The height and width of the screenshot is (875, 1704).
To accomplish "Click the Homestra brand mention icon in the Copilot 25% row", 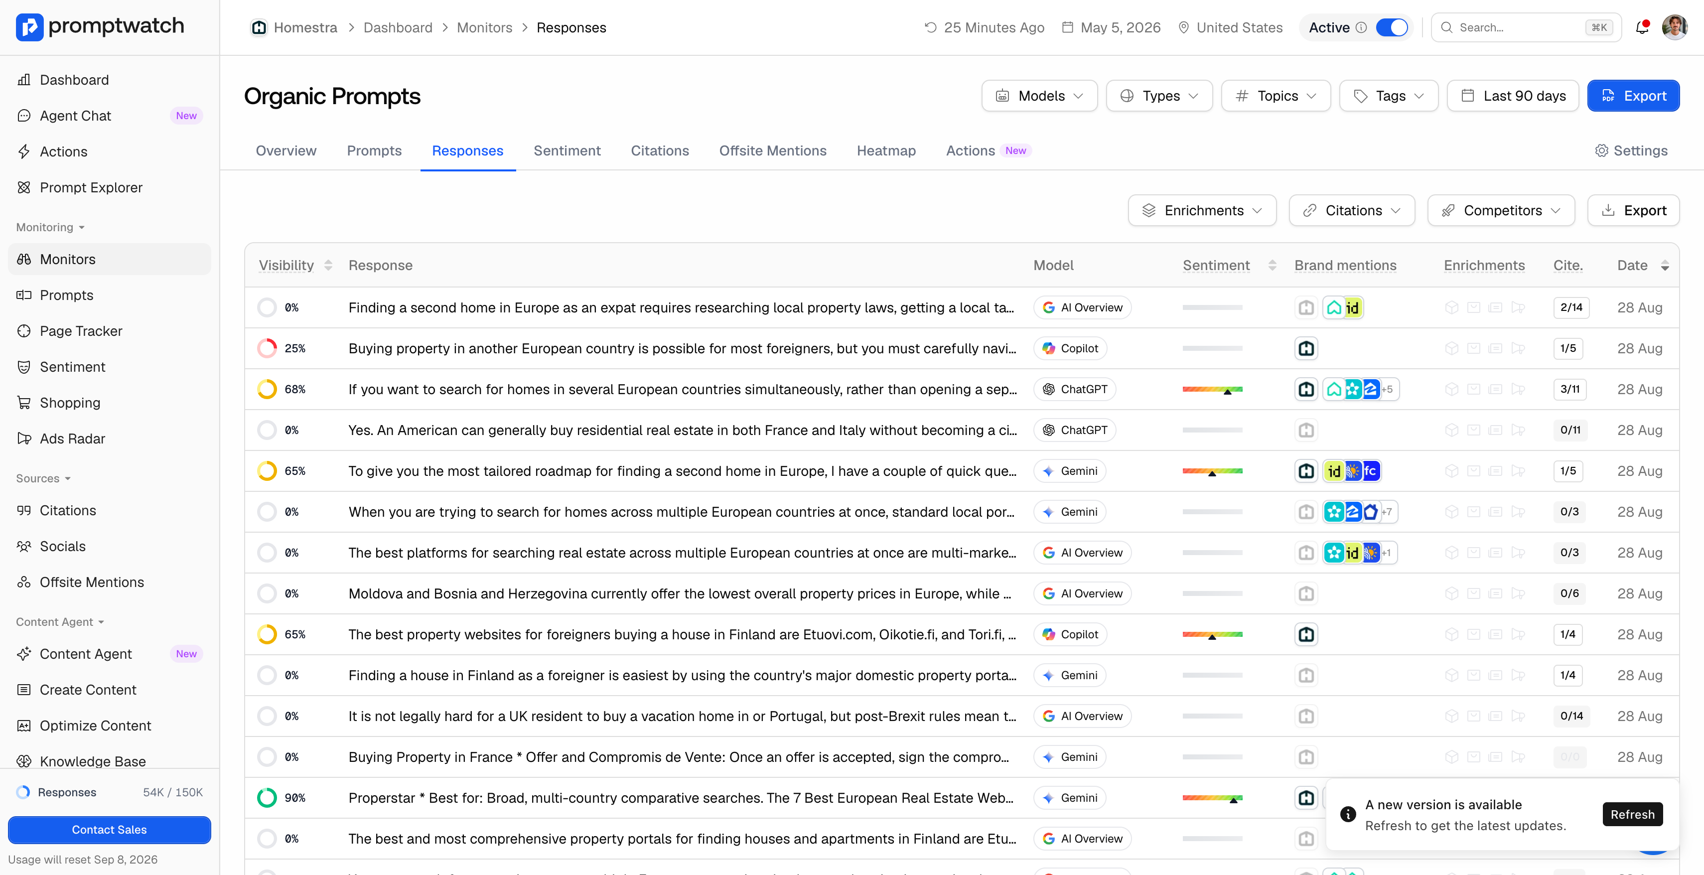I will 1306,348.
